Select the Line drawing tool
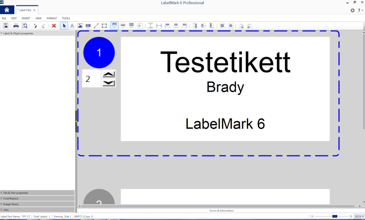The image size is (365, 220). pos(96,26)
